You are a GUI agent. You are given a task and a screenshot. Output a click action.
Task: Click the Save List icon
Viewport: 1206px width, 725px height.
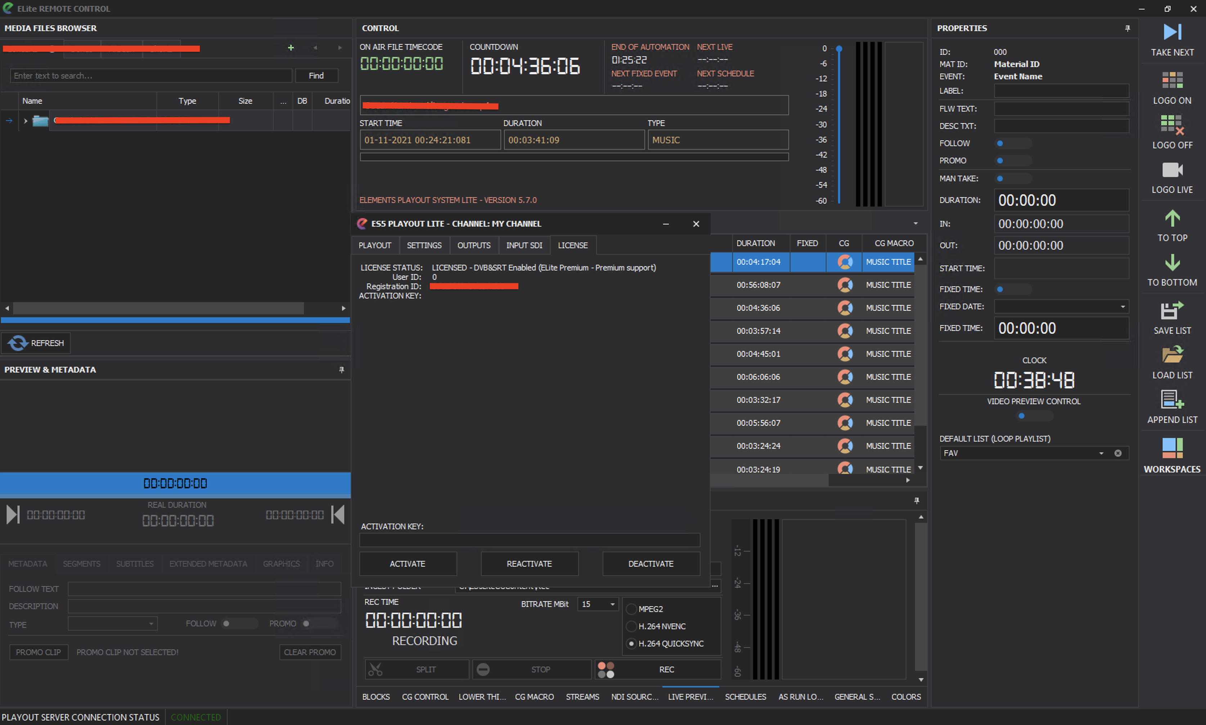pos(1172,311)
